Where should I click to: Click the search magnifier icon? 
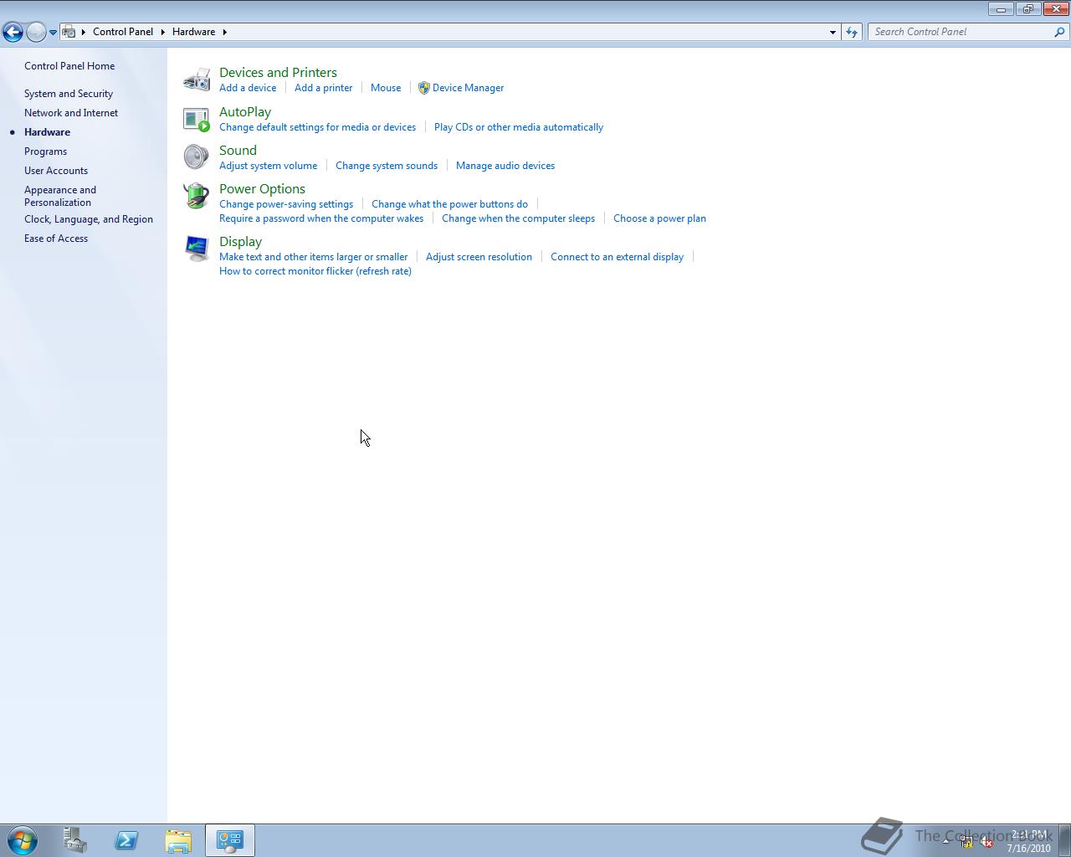(x=1059, y=32)
